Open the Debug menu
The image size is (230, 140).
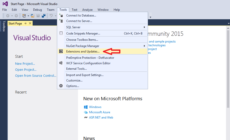(37, 10)
